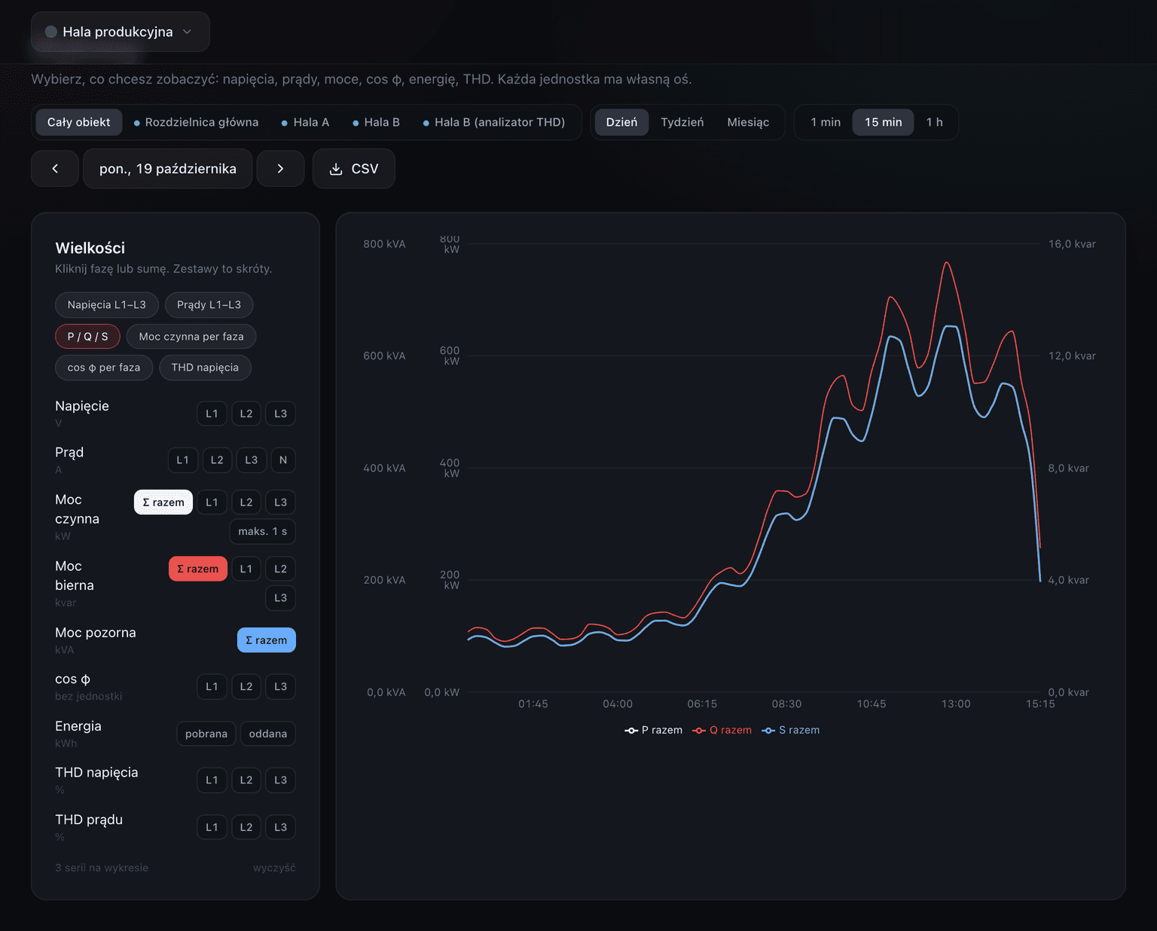The image size is (1157, 931).
Task: Toggle Moc czynna L3 series
Action: [x=280, y=502]
